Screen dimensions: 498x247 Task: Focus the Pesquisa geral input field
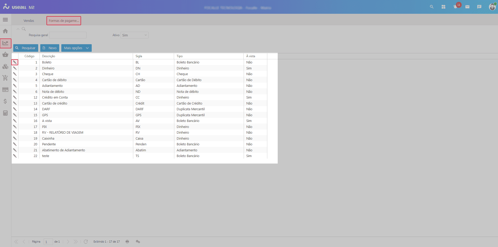point(68,35)
